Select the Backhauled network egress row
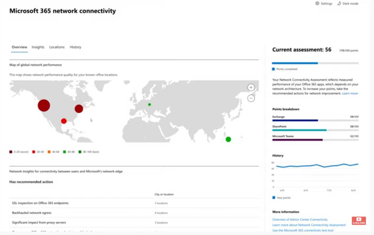Screen dimensions: 374x235 32,213
